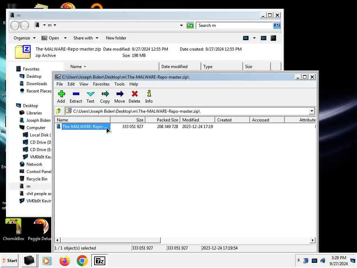Click the Start button

click(x=10, y=260)
